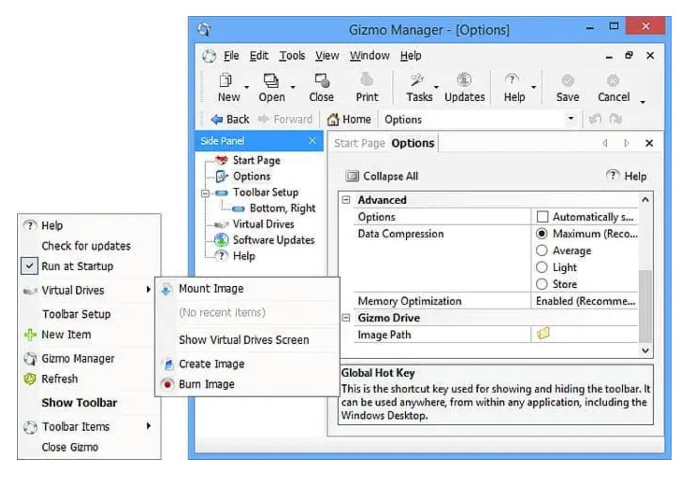
Task: Click Toolbar Setup in context menu
Action: tap(76, 314)
